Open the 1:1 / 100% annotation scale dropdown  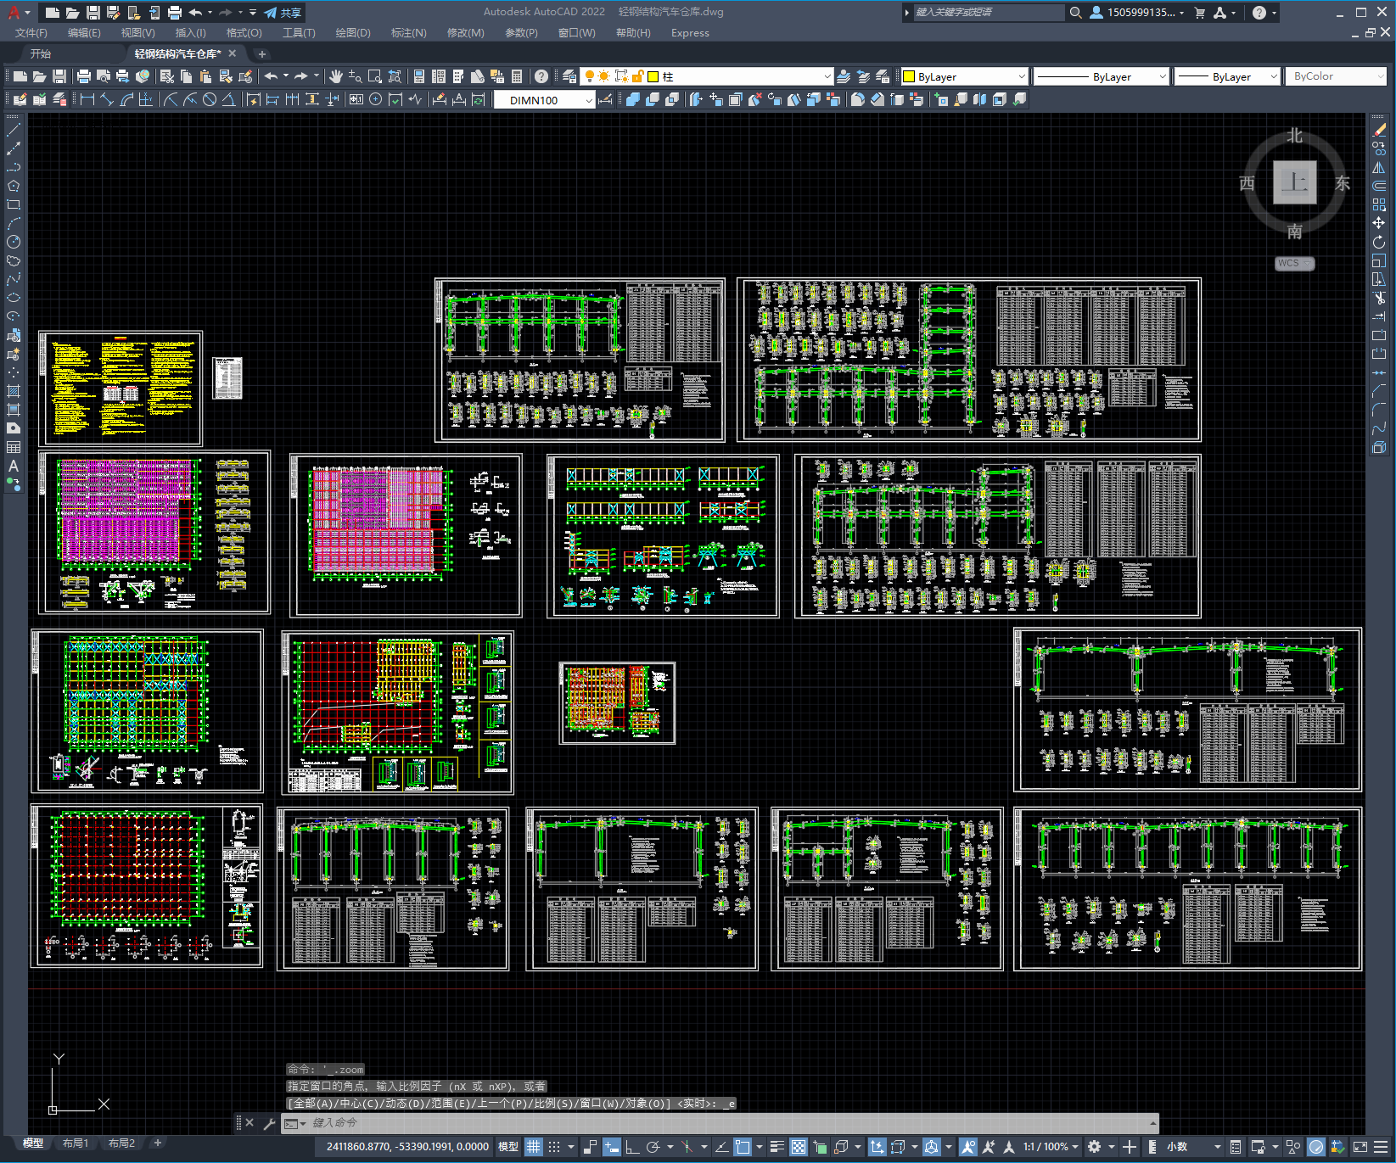(1051, 1147)
